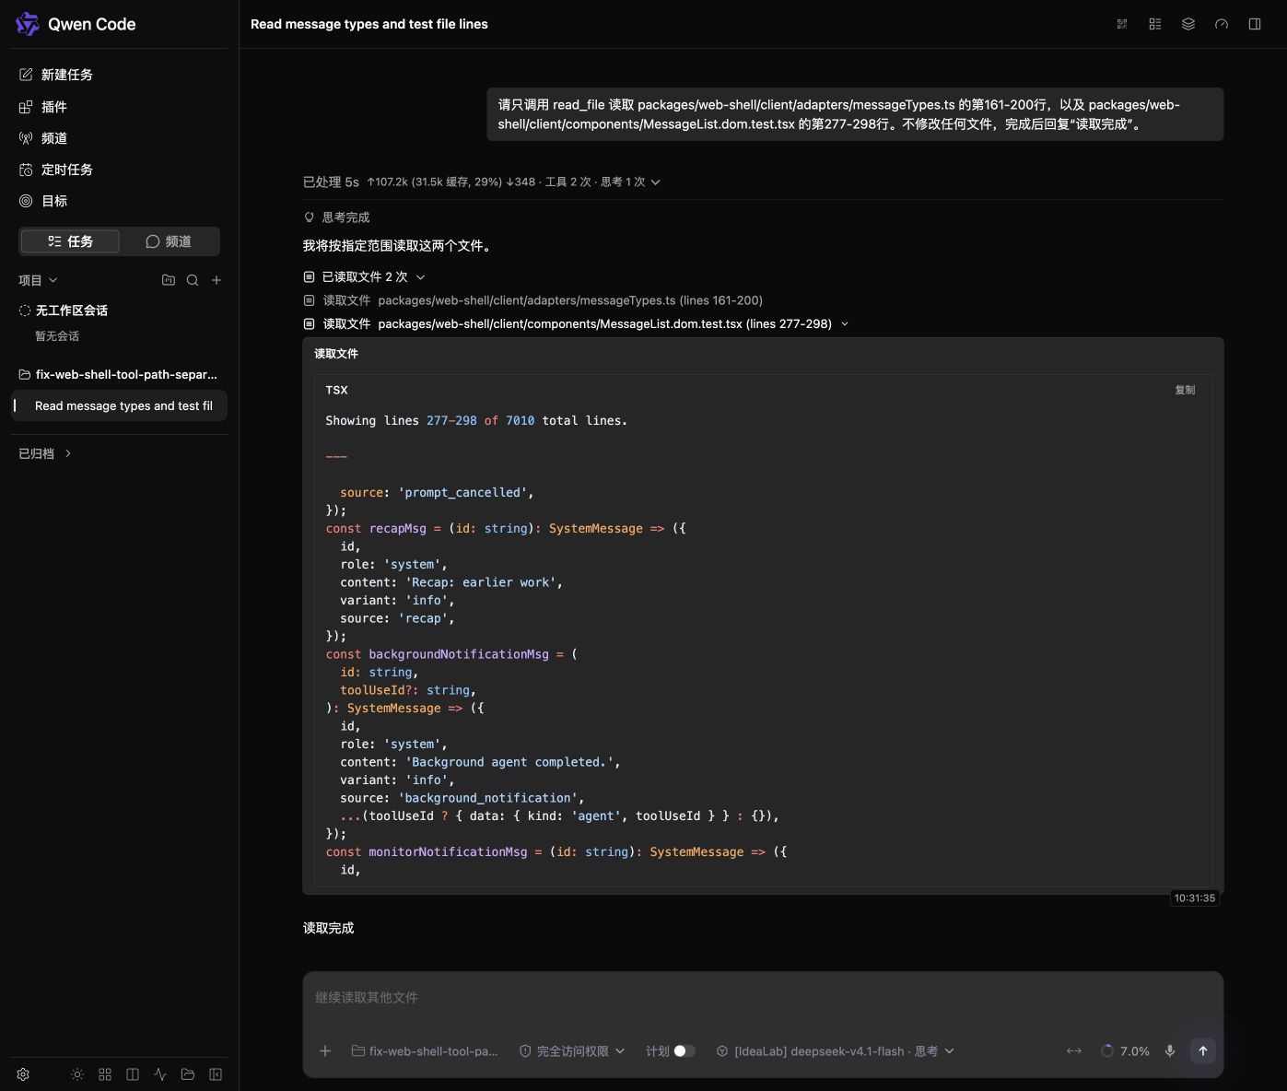The height and width of the screenshot is (1091, 1287).
Task: Open the 完全访问权限 permissions dropdown
Action: click(572, 1050)
